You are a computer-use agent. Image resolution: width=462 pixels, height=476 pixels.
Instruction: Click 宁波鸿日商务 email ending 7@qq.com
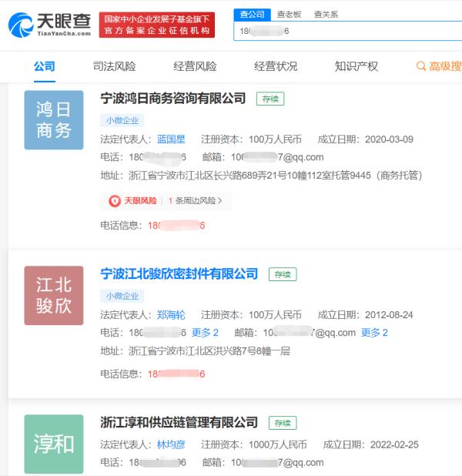click(277, 157)
